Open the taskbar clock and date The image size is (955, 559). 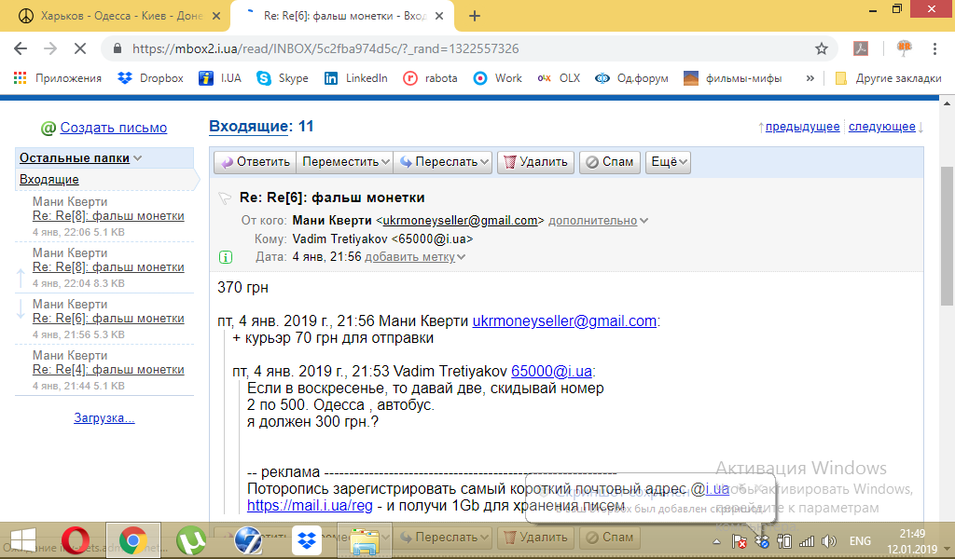coord(912,541)
